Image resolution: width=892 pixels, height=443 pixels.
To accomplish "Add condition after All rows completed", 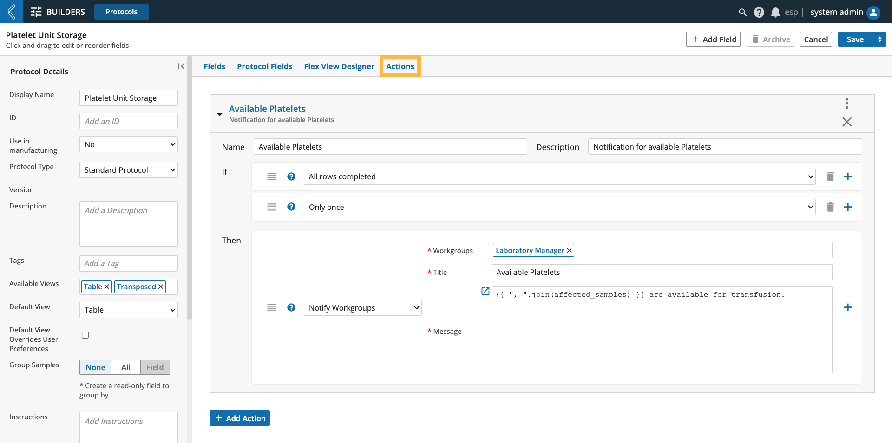I will 848,176.
